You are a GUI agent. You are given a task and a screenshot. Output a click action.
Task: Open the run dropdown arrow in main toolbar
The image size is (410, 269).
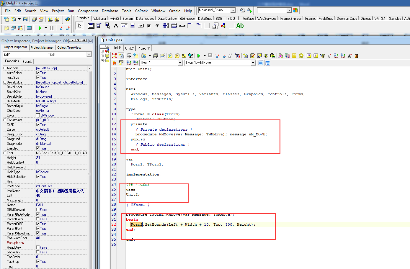click(46, 28)
